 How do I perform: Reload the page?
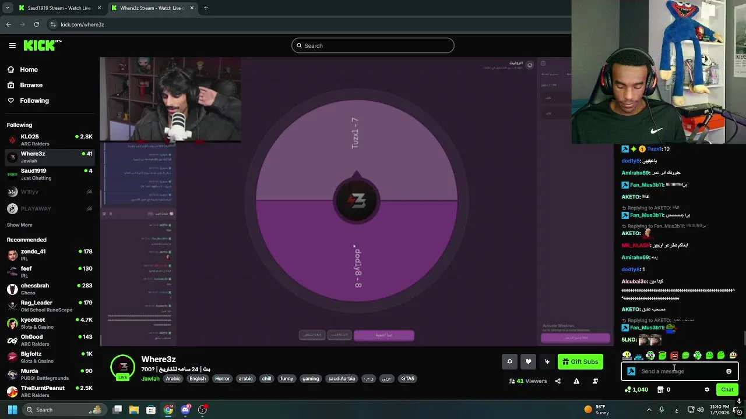point(37,24)
